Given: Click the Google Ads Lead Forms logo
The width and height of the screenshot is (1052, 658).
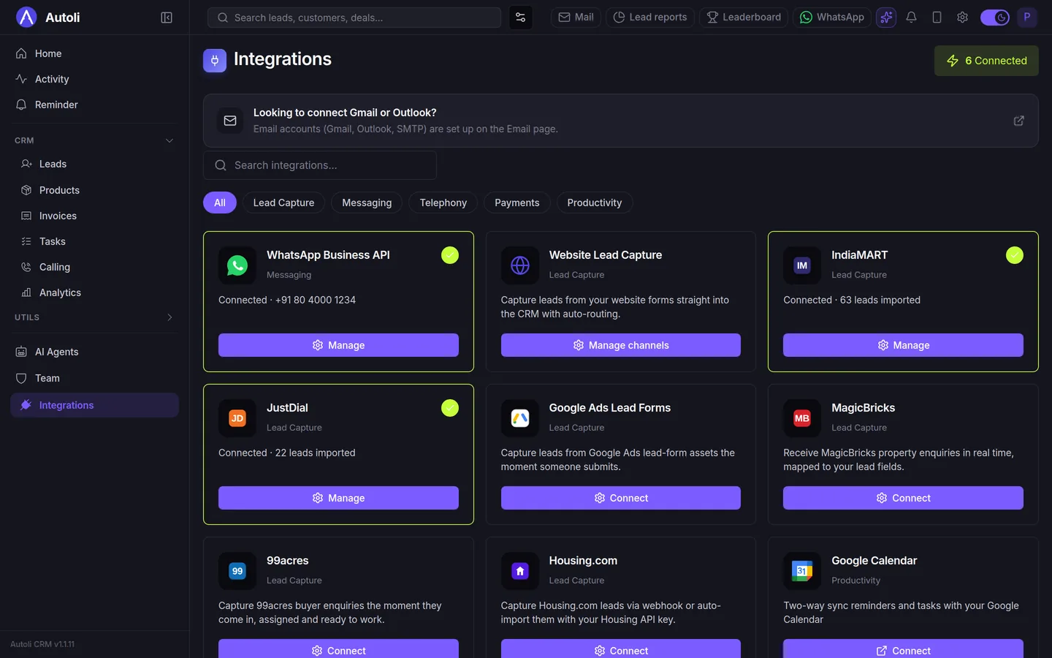Looking at the screenshot, I should point(520,418).
